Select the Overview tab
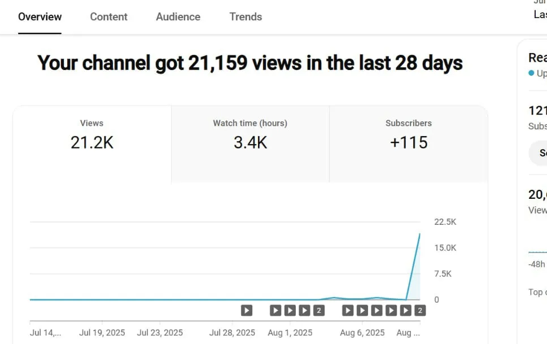The height and width of the screenshot is (344, 547). (x=40, y=17)
